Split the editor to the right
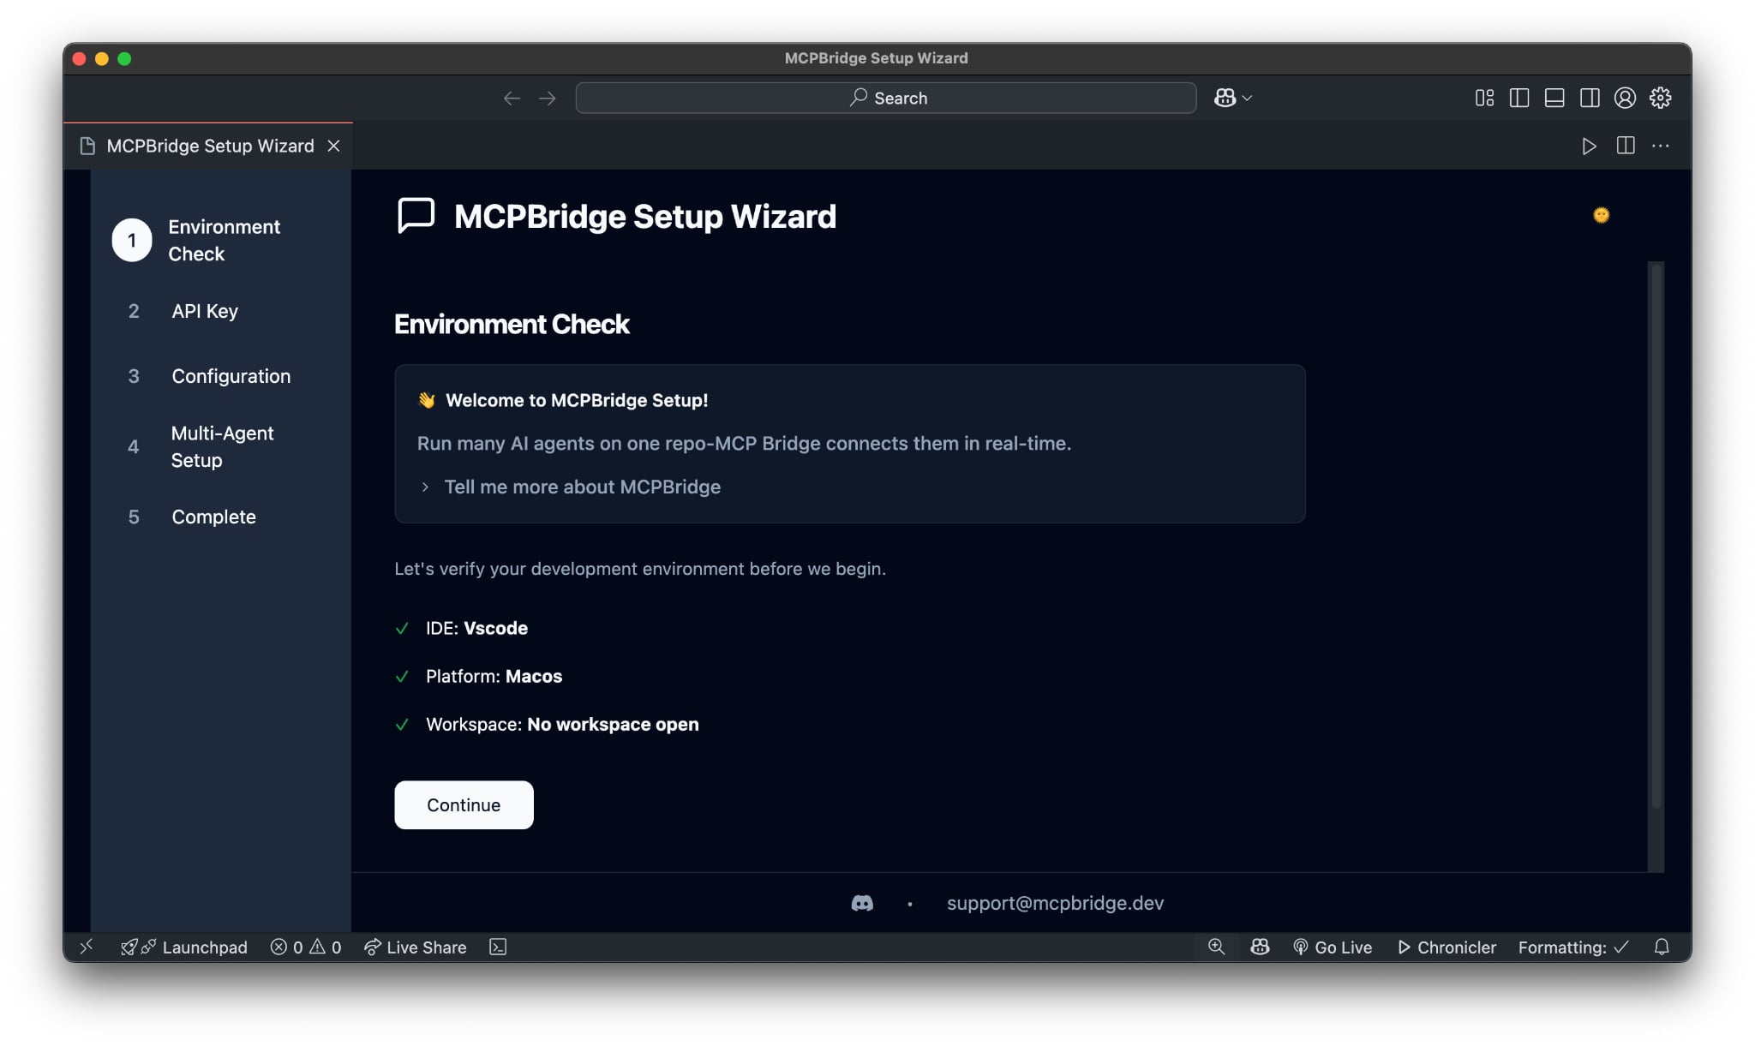The height and width of the screenshot is (1046, 1755). point(1625,146)
